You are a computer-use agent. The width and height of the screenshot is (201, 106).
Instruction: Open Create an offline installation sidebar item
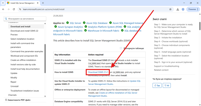click(23, 60)
